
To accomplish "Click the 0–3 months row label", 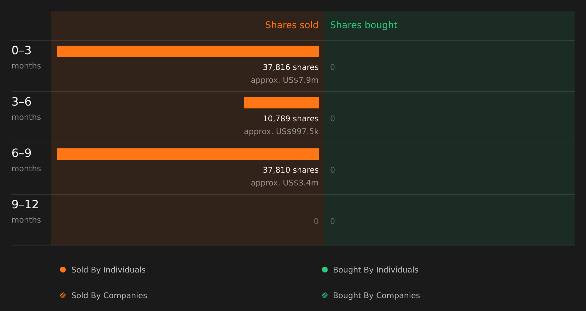I will pyautogui.click(x=26, y=57).
